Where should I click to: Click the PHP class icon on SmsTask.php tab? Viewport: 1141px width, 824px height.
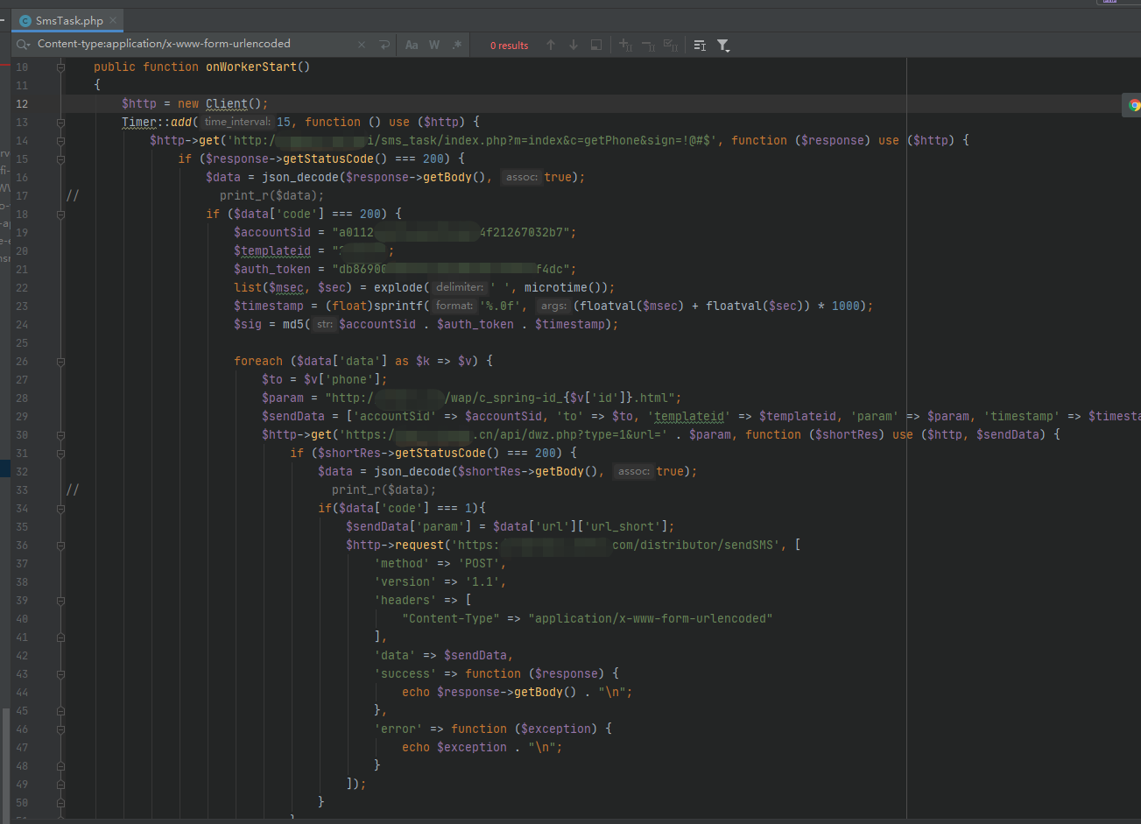(x=25, y=20)
